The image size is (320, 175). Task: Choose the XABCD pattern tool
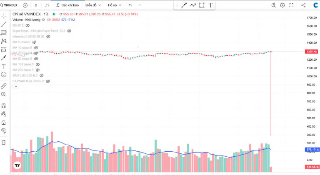pyautogui.click(x=3, y=41)
